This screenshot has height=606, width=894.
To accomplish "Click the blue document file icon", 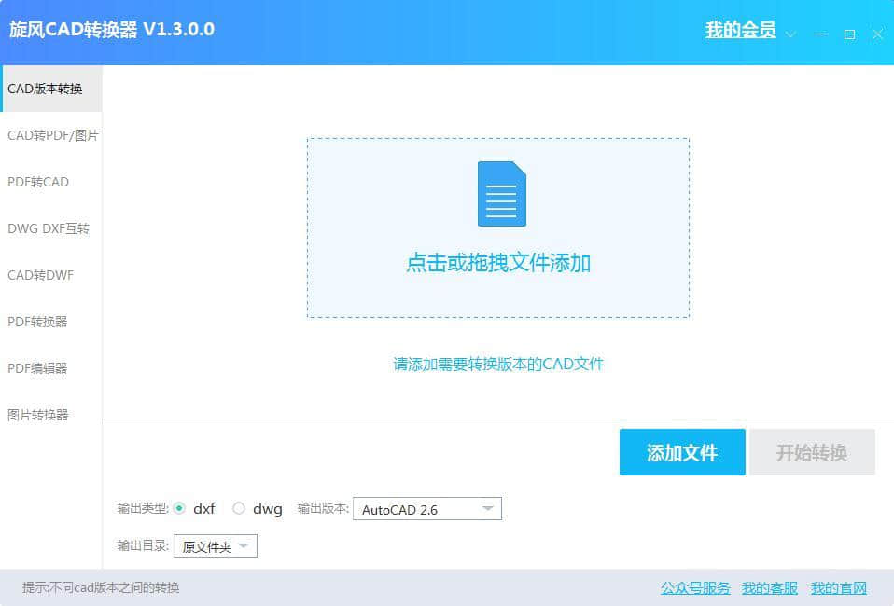I will point(501,194).
